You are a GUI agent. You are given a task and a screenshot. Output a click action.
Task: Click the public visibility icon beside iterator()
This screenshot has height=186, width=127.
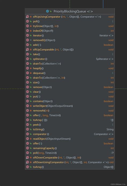coord(31,35)
